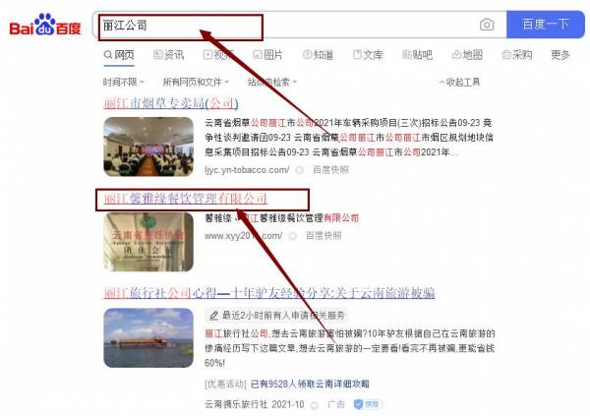
Task: Click 百度快照 next to ljyc.yn-tobacco.com
Action: click(330, 170)
